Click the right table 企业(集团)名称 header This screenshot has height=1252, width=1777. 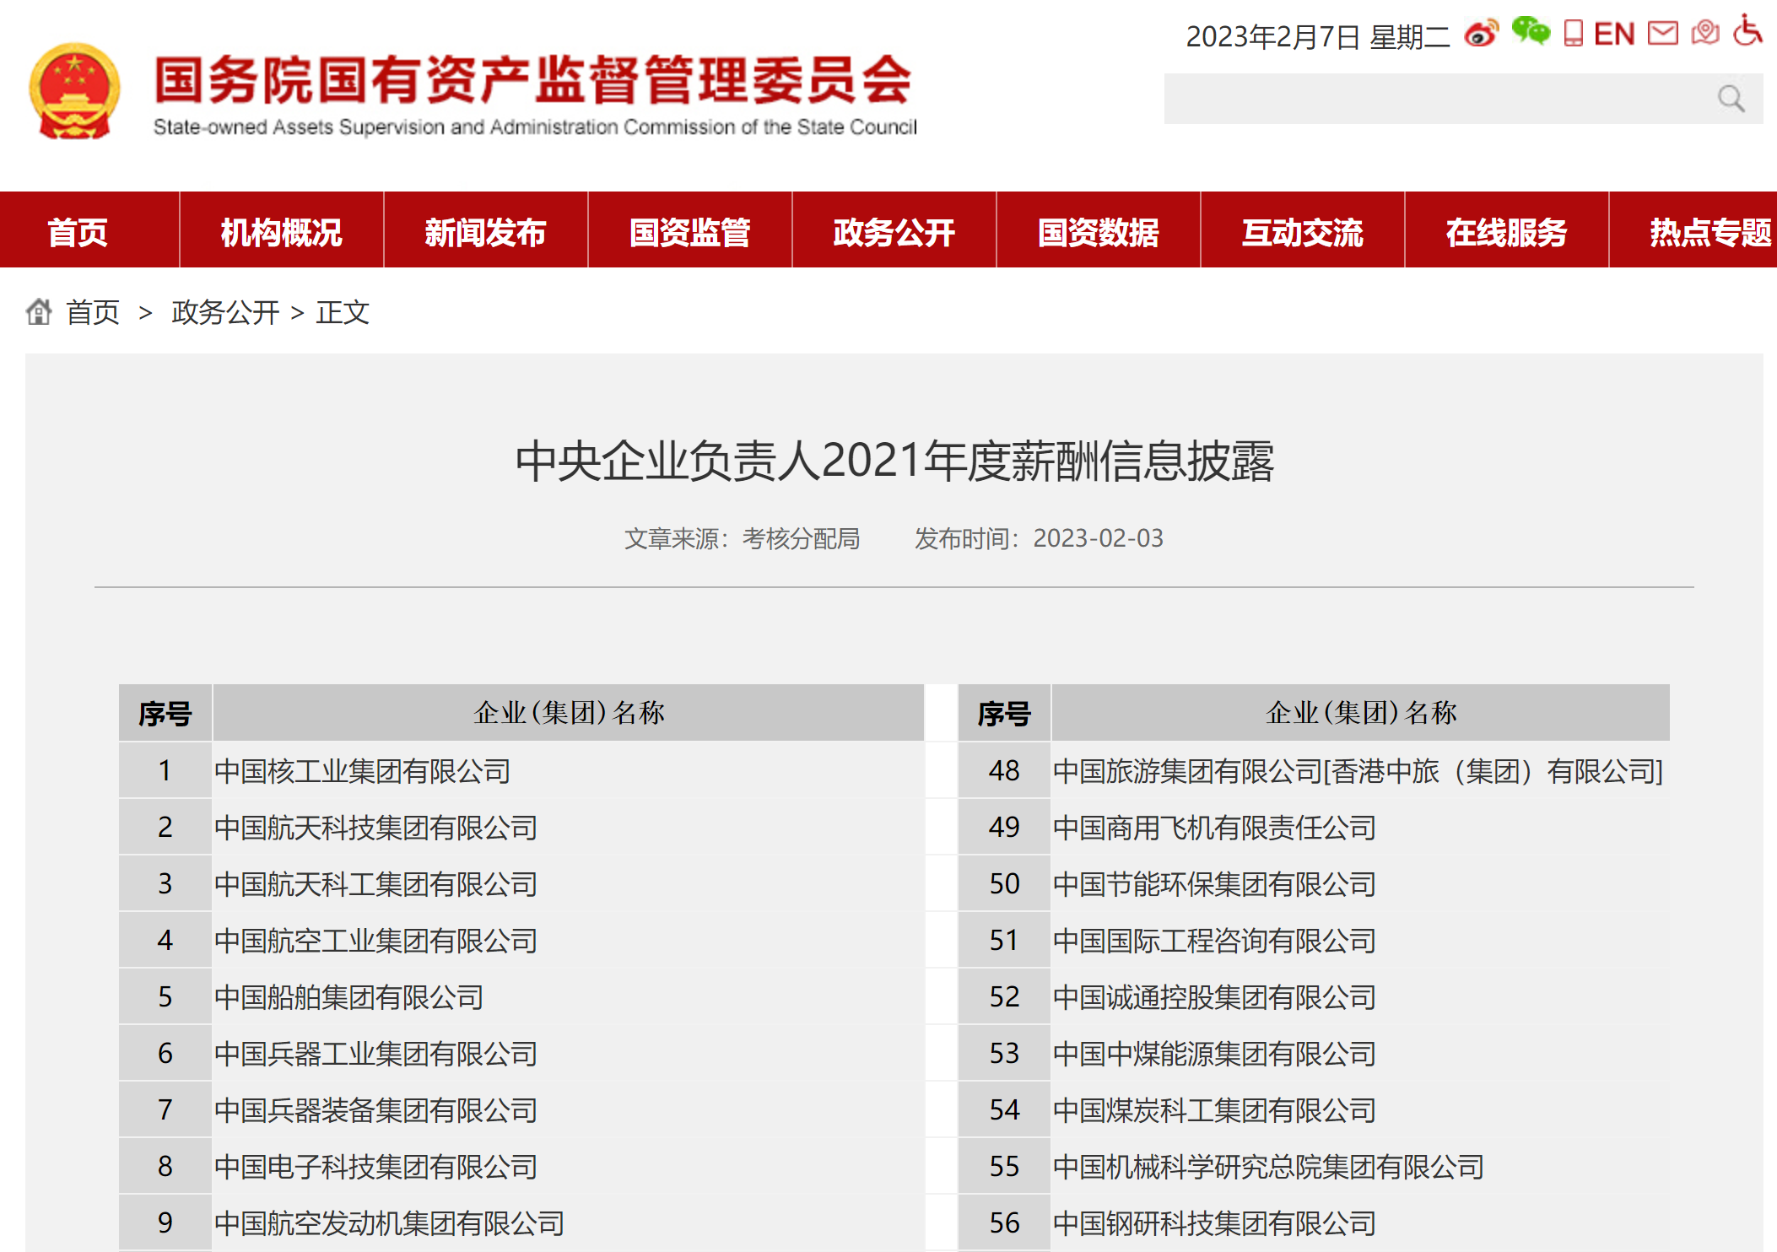click(x=1360, y=713)
